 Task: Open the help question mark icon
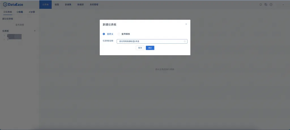click(x=271, y=5)
